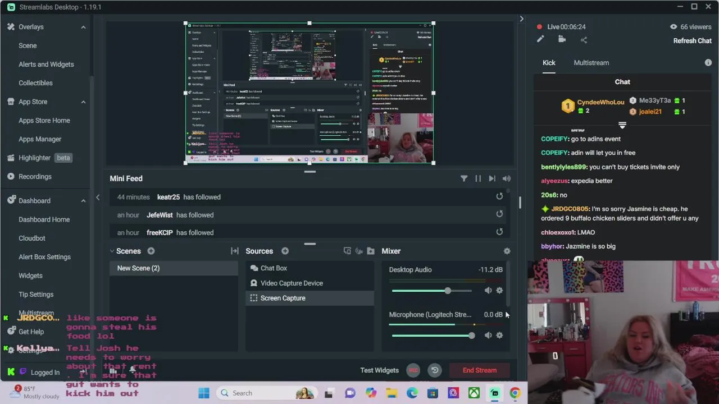Click End Stream button
The height and width of the screenshot is (404, 719).
[x=480, y=370]
